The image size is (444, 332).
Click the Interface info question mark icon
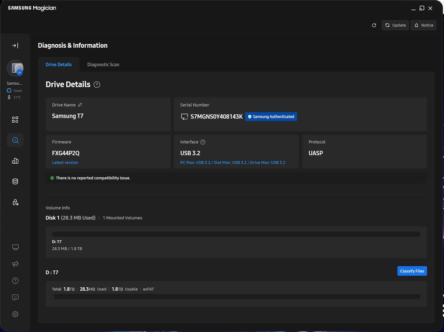pos(203,142)
